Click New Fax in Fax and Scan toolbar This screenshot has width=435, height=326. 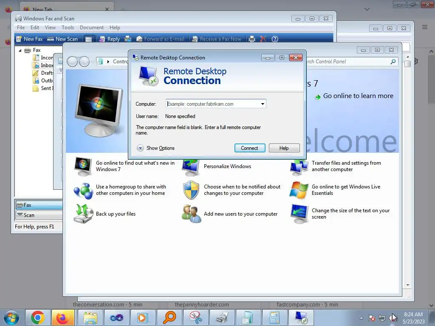pyautogui.click(x=29, y=39)
